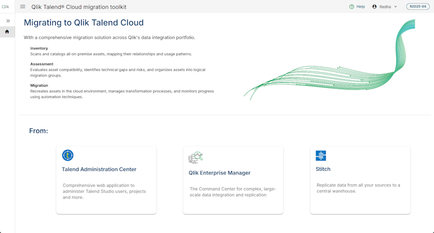
Task: Click the green wave banner graphic
Action: coord(336,70)
